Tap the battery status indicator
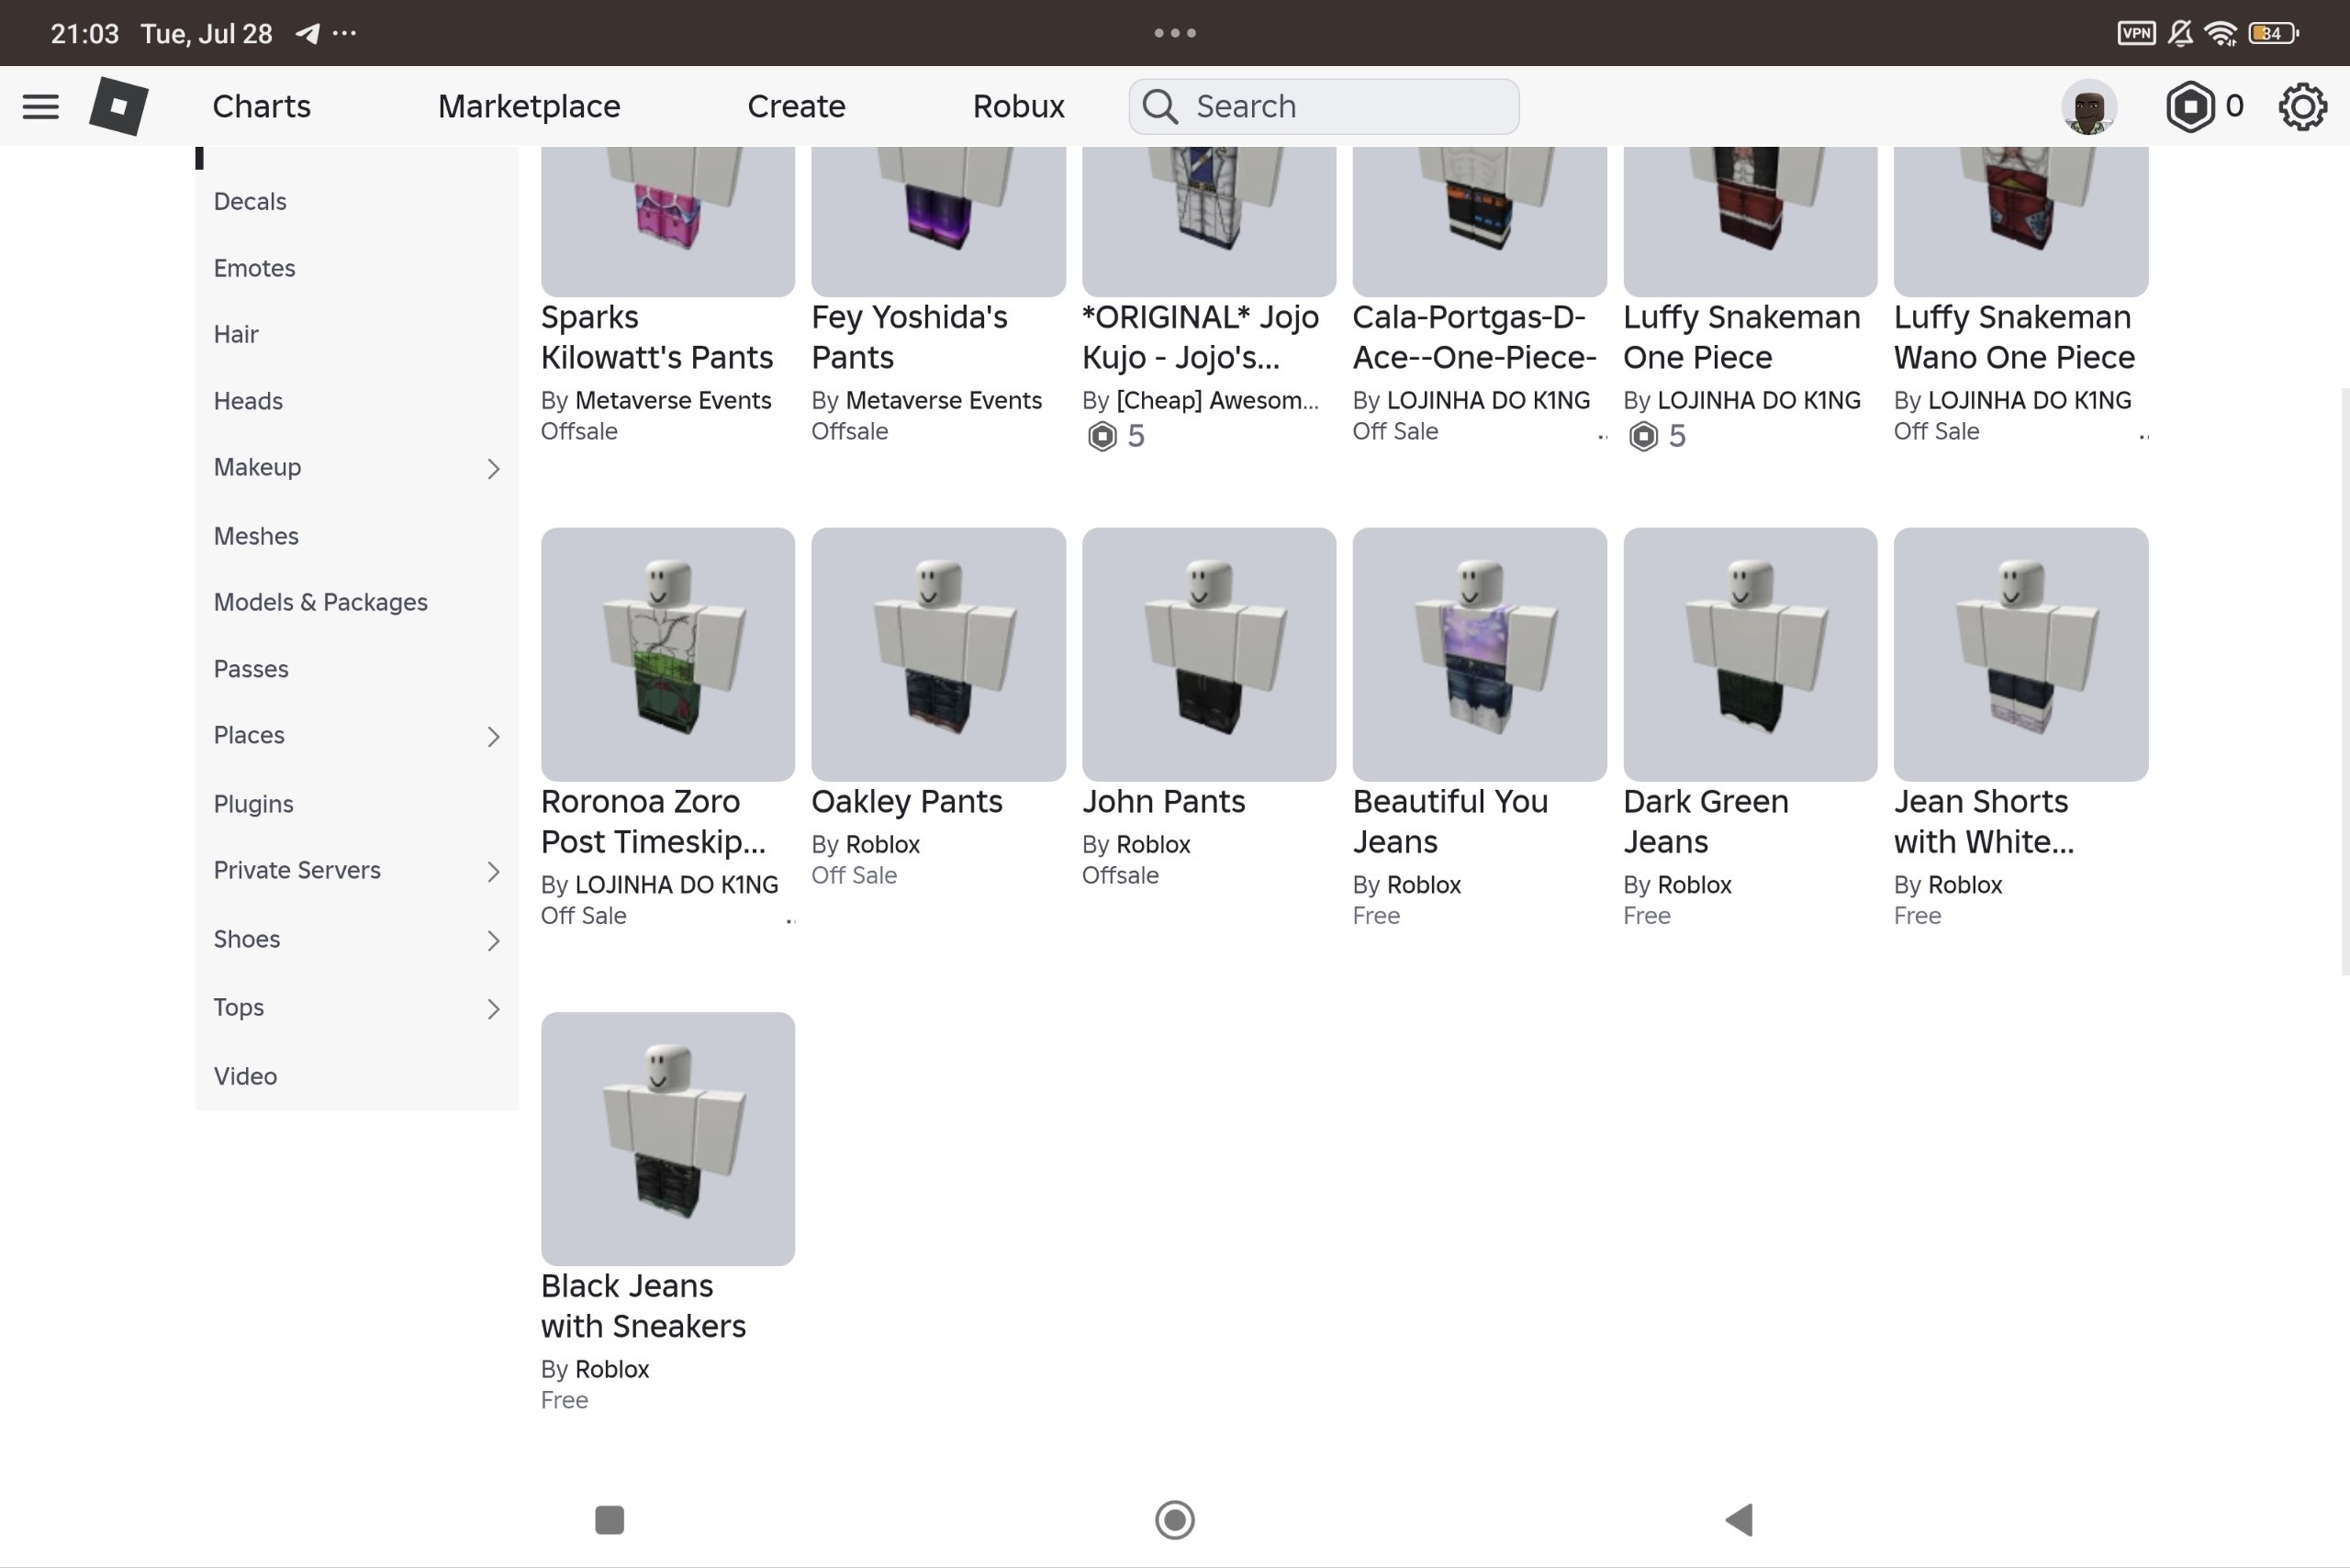 2273,33
